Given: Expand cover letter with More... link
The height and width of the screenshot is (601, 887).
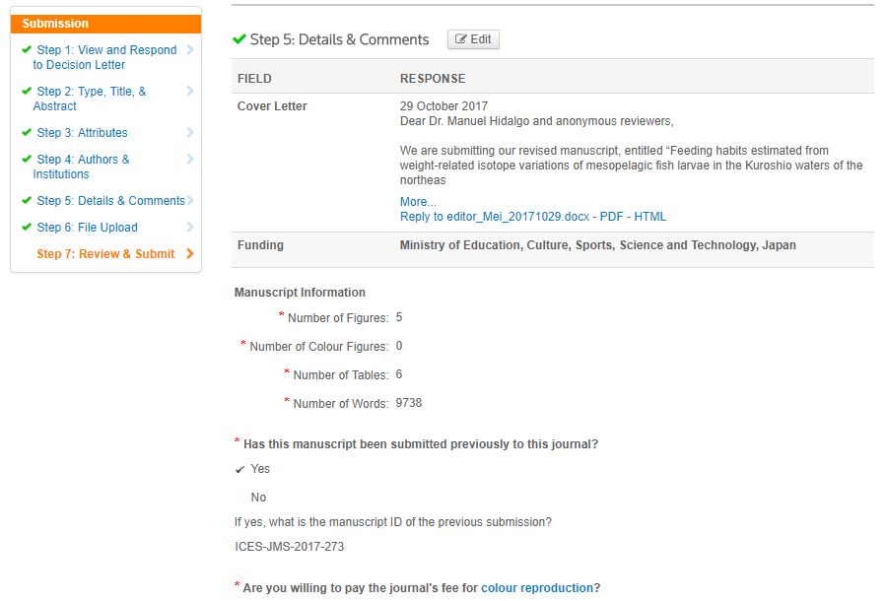Looking at the screenshot, I should point(418,202).
